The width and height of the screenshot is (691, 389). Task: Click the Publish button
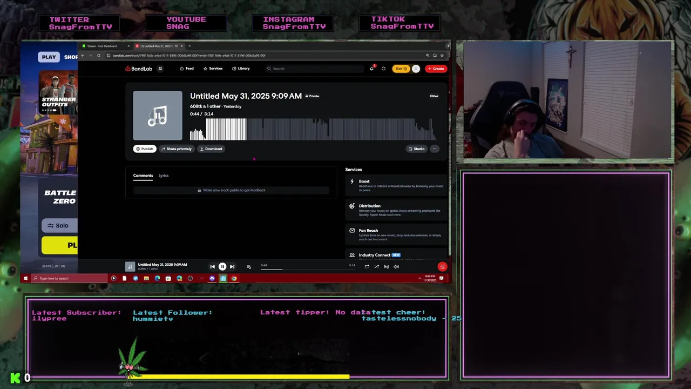(x=145, y=149)
